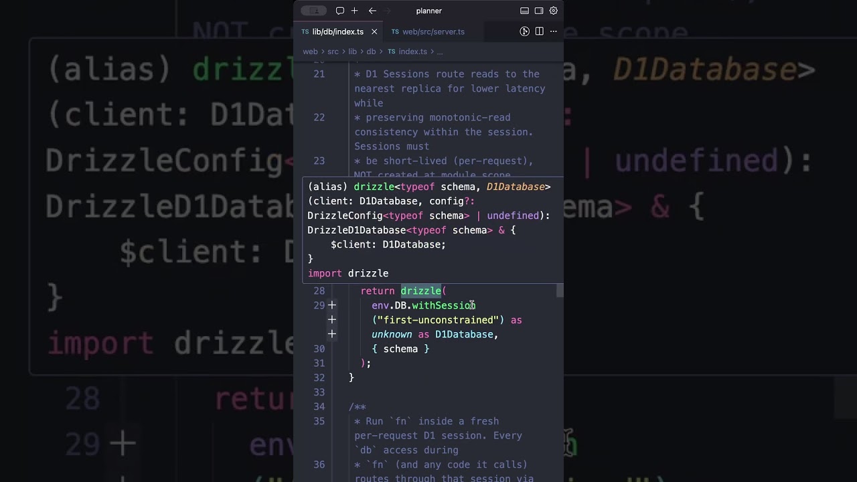The width and height of the screenshot is (857, 482).
Task: Click line number 21 in the gutter
Action: coord(319,74)
